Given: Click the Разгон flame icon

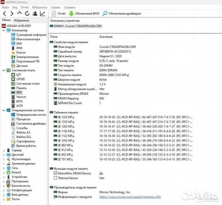Looking at the screenshot, I should (x=13, y=52).
